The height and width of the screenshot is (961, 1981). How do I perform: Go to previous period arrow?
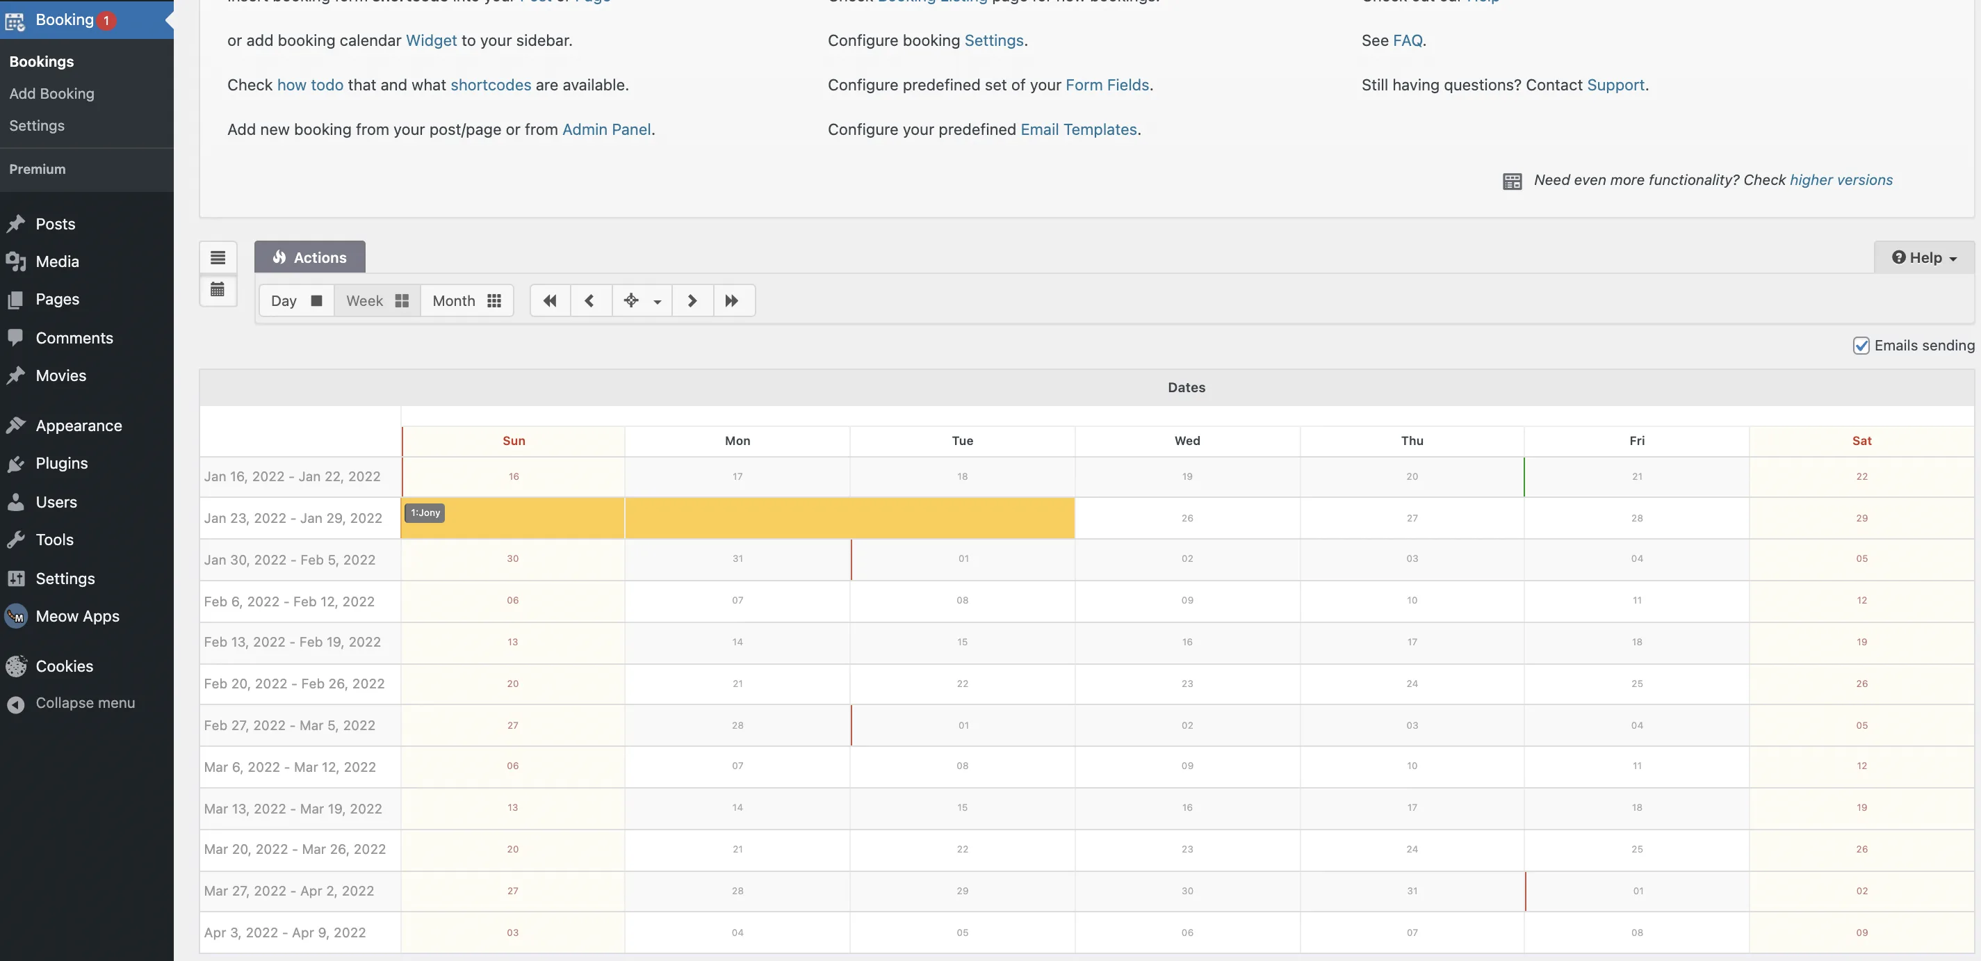coord(590,301)
